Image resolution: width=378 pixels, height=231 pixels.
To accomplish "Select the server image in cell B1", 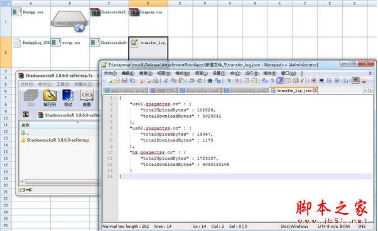I will pos(70,21).
